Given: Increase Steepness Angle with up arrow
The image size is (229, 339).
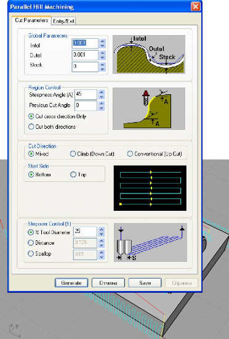Looking at the screenshot, I should point(101,92).
